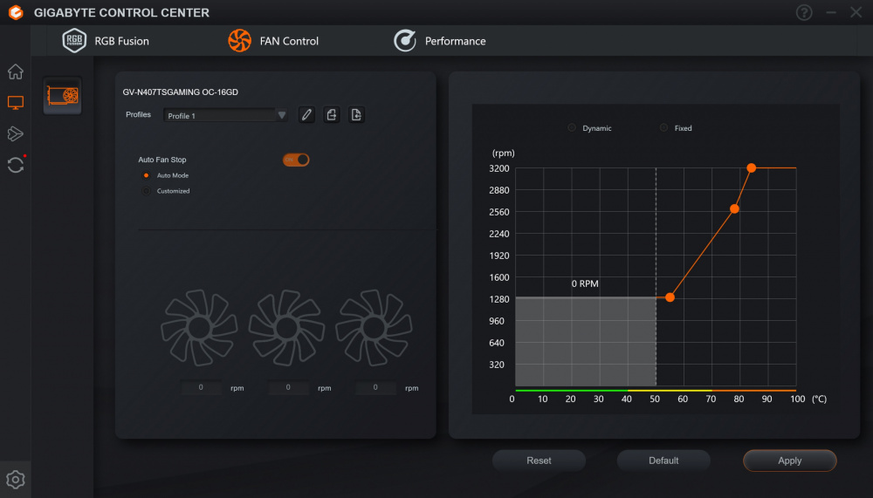
Task: Click the RGB Fusion hexagon icon
Action: (x=74, y=41)
